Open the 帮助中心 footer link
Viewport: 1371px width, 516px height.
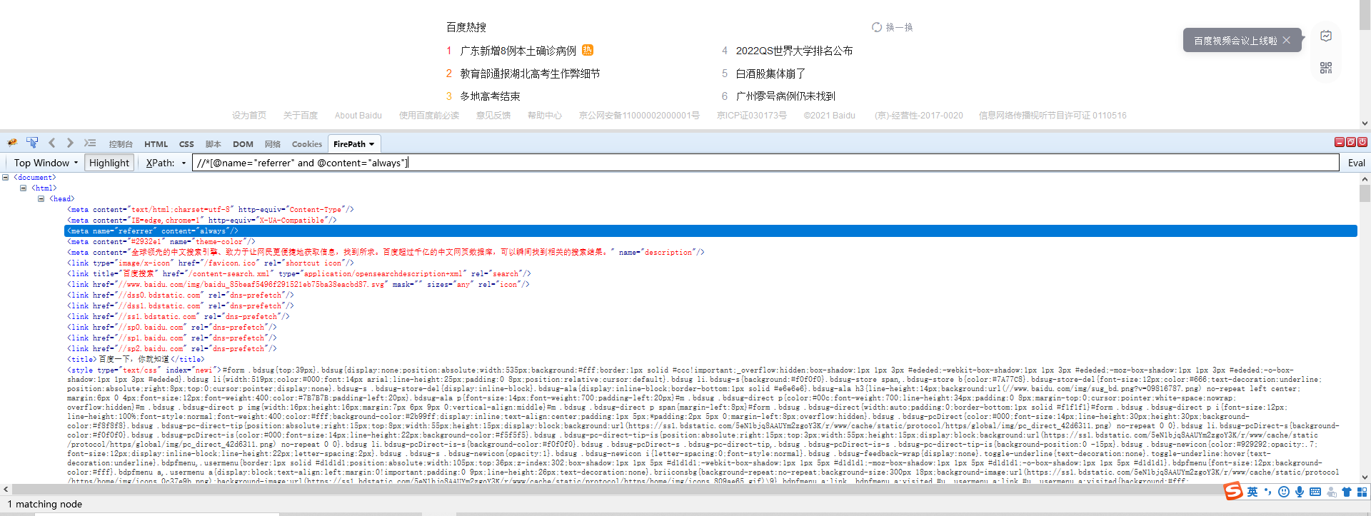click(545, 116)
